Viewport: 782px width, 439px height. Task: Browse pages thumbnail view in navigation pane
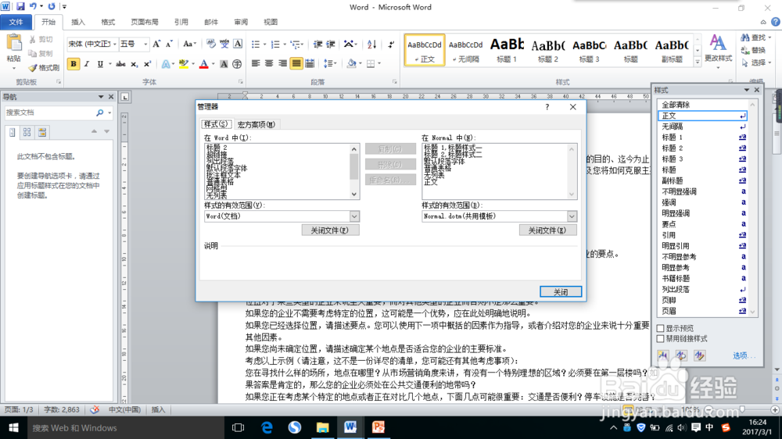point(27,132)
